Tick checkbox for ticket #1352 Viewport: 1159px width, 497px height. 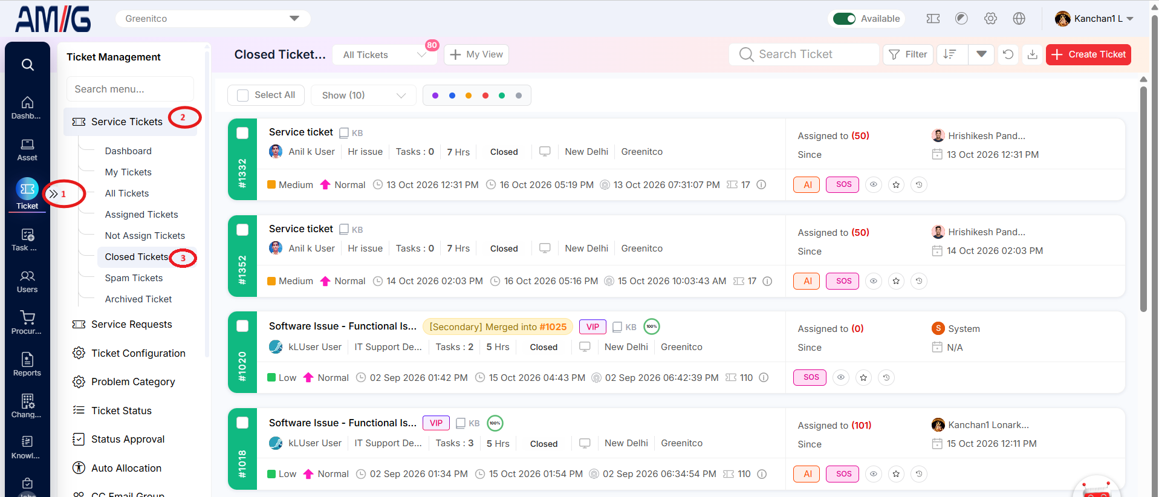tap(242, 230)
